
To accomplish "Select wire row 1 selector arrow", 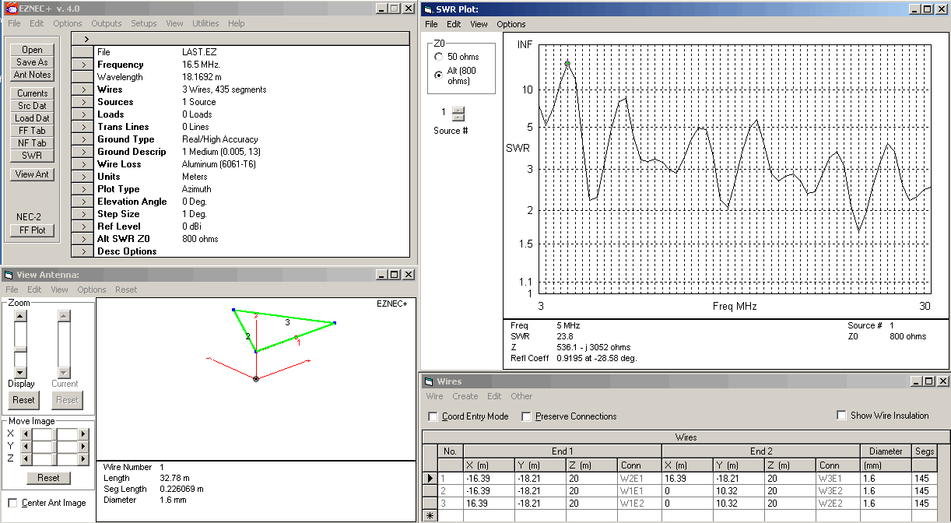I will (x=430, y=478).
